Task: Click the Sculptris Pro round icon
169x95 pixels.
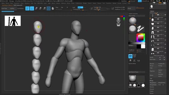Action: click(x=53, y=8)
